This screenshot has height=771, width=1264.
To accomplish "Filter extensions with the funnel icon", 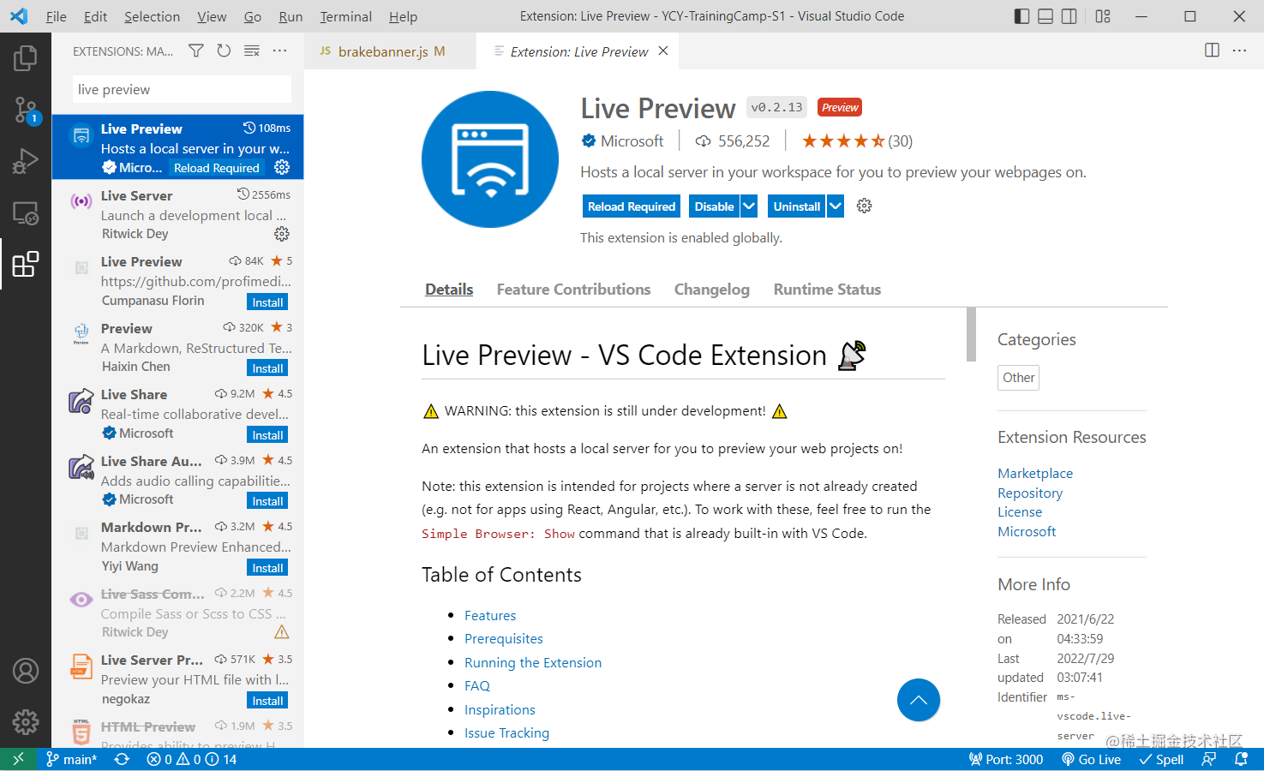I will click(196, 51).
